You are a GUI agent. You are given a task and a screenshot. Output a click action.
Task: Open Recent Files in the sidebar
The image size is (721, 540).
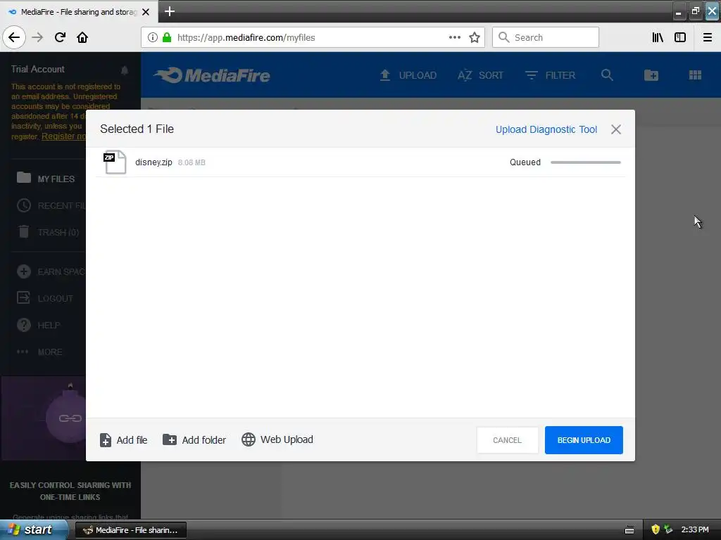(51, 205)
